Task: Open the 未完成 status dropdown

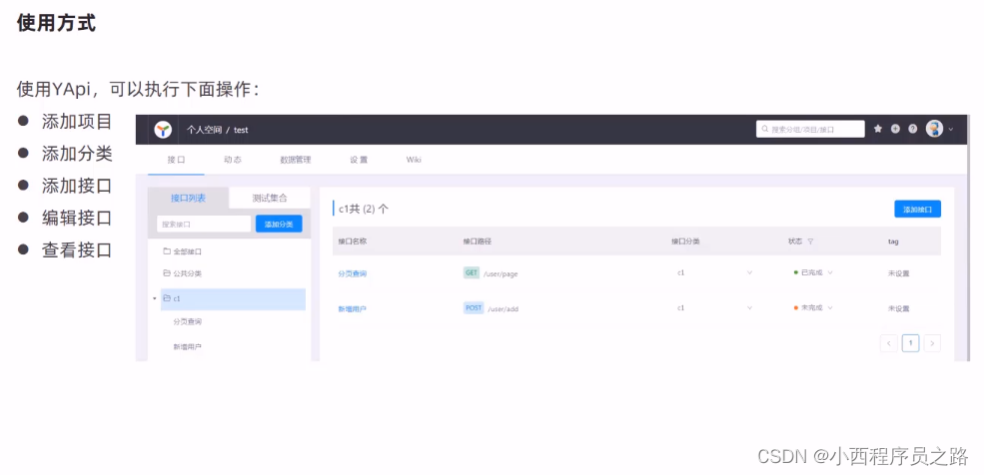Action: [x=813, y=307]
